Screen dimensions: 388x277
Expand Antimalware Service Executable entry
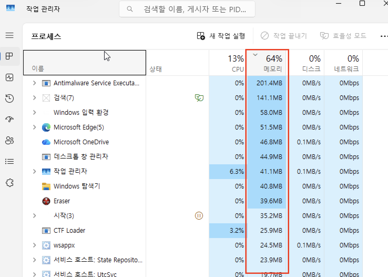[34, 83]
